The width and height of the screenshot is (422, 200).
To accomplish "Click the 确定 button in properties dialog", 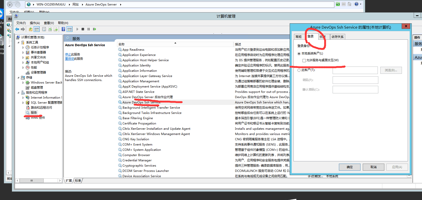I will [349, 167].
